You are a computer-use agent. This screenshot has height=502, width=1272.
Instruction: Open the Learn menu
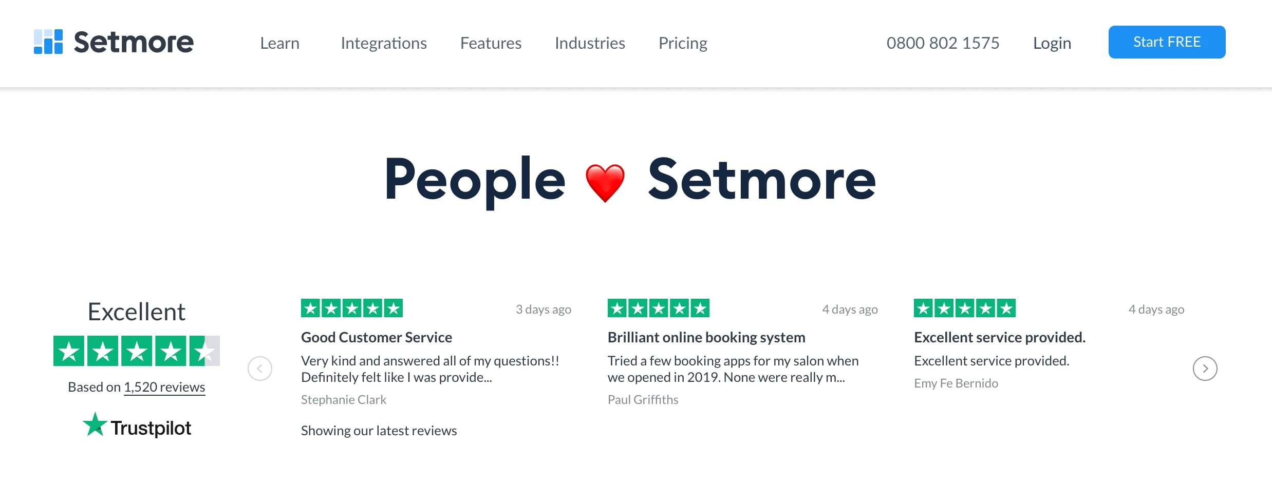point(279,43)
